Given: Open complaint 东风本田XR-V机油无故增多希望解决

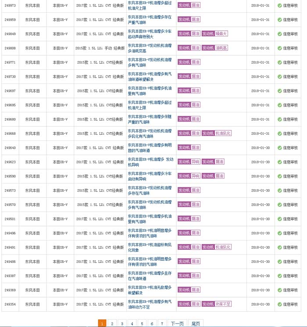Looking at the screenshot, I should tap(150, 290).
